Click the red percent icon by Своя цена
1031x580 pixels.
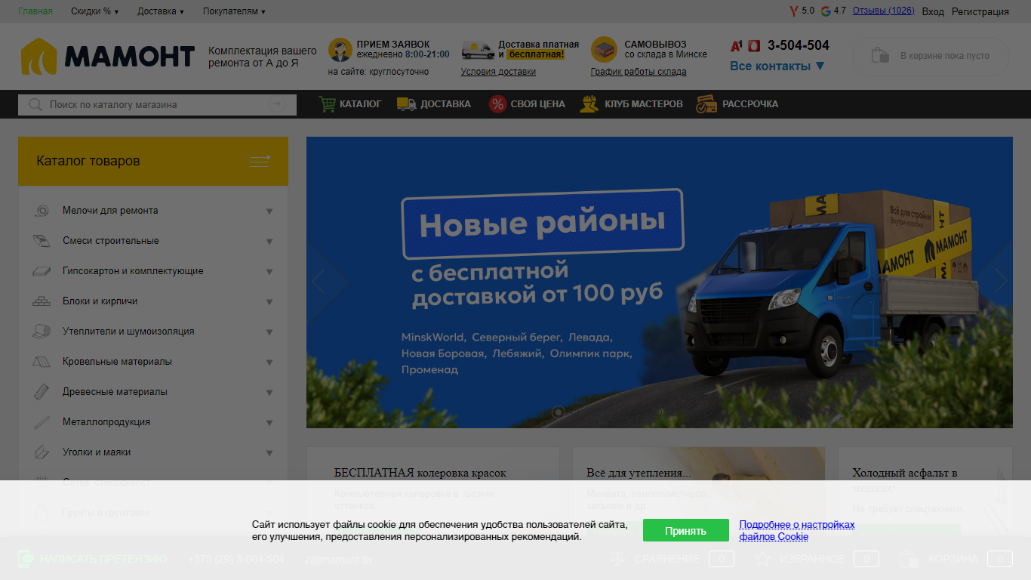coord(497,104)
